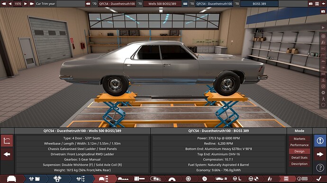Switch to the Detail Stats mode
The image size is (327, 183).
pos(299,158)
